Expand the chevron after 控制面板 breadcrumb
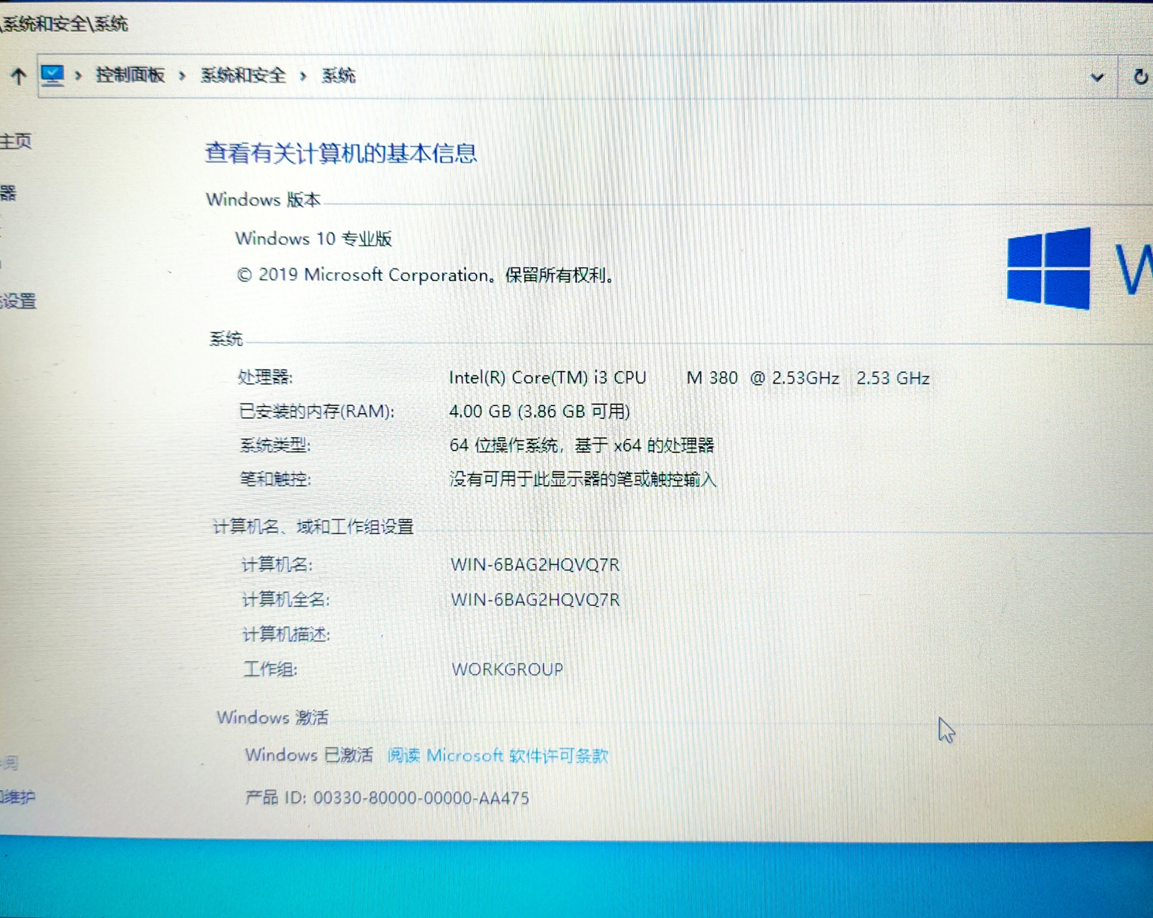Screen dimensions: 1153x918 click(182, 76)
